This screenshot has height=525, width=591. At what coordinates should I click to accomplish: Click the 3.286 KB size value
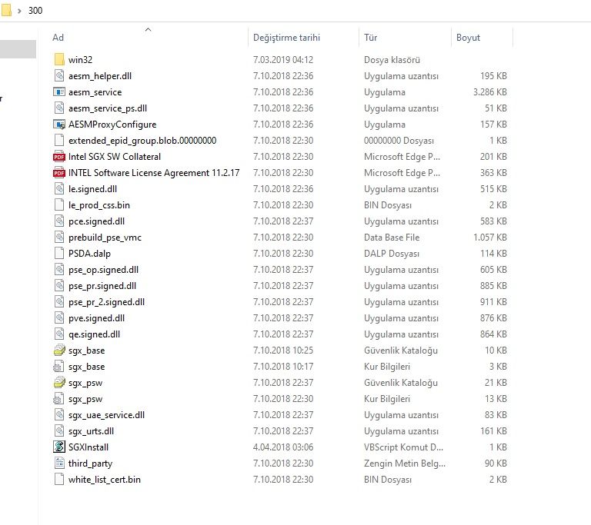pyautogui.click(x=490, y=92)
